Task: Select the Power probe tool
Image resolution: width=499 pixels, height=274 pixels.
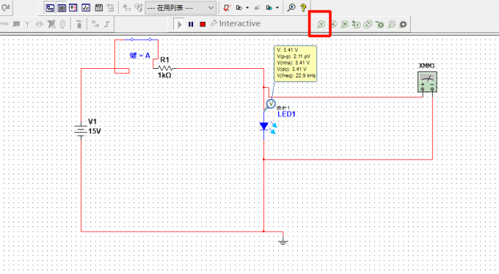Action: pos(344,24)
